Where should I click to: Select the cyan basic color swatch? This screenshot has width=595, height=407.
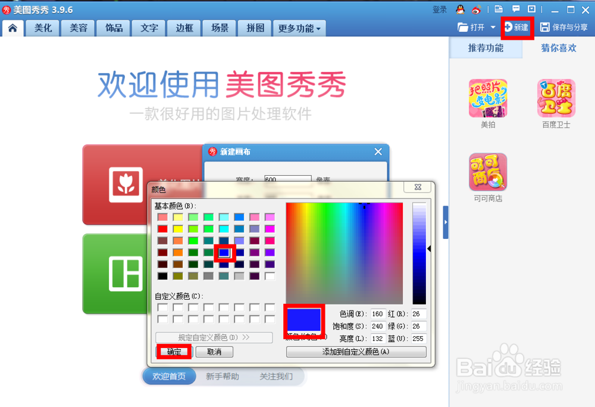point(224,229)
